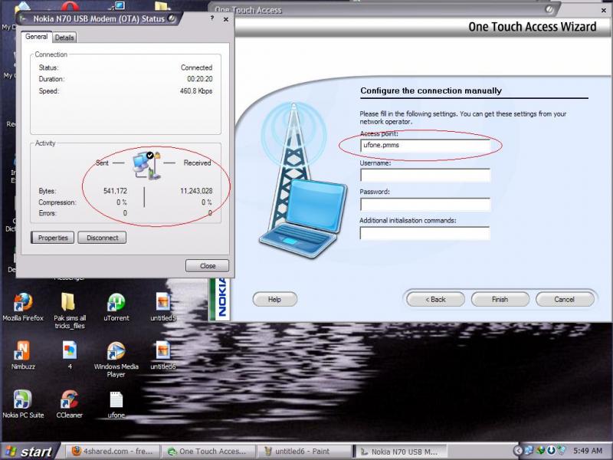Open the untitled6 image file
This screenshot has height=460, width=613.
coord(163,355)
